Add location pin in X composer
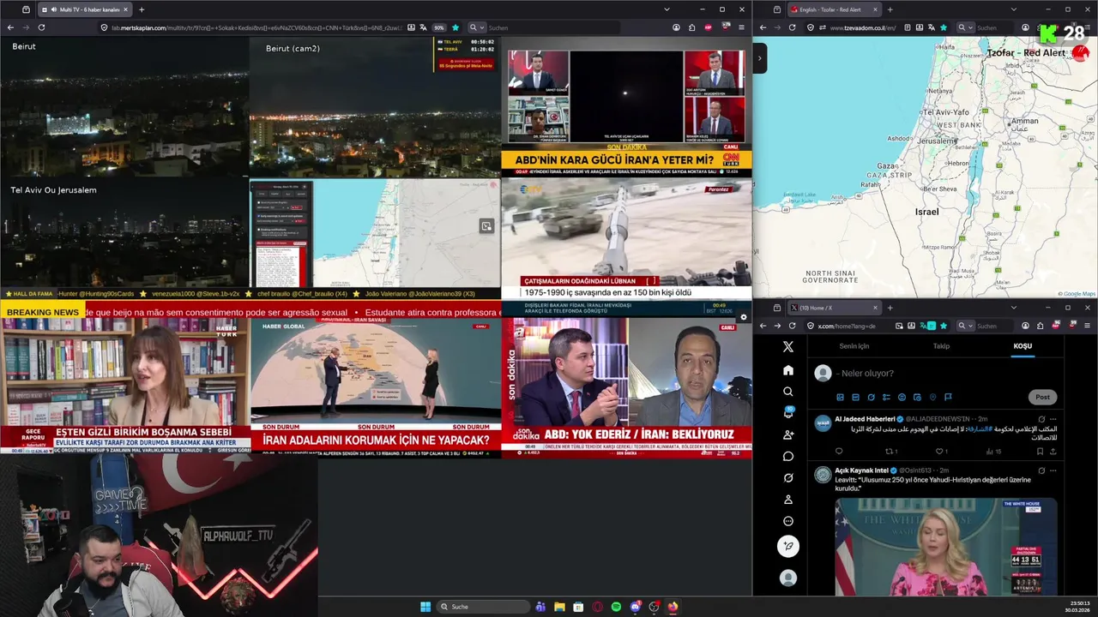This screenshot has height=617, width=1098. (932, 397)
